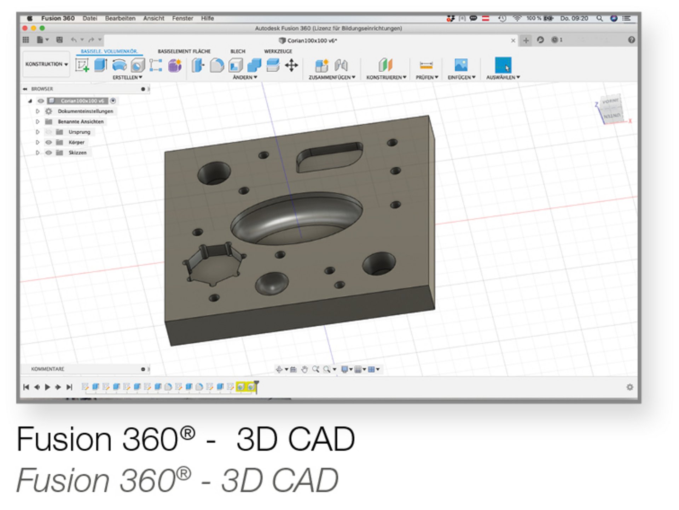Click the Pan hand icon in navigation bar
This screenshot has width=679, height=510.
304,369
